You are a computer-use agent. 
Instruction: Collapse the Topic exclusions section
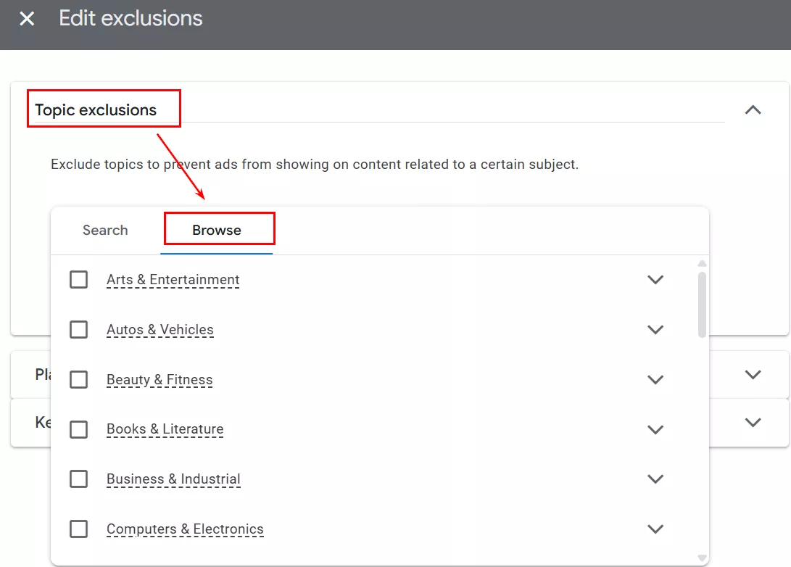[753, 110]
